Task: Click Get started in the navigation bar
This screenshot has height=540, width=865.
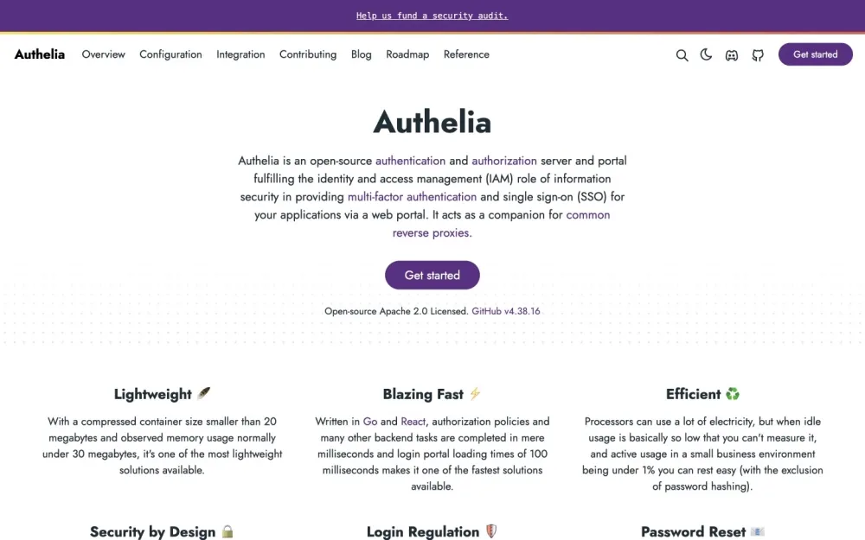Action: point(814,54)
